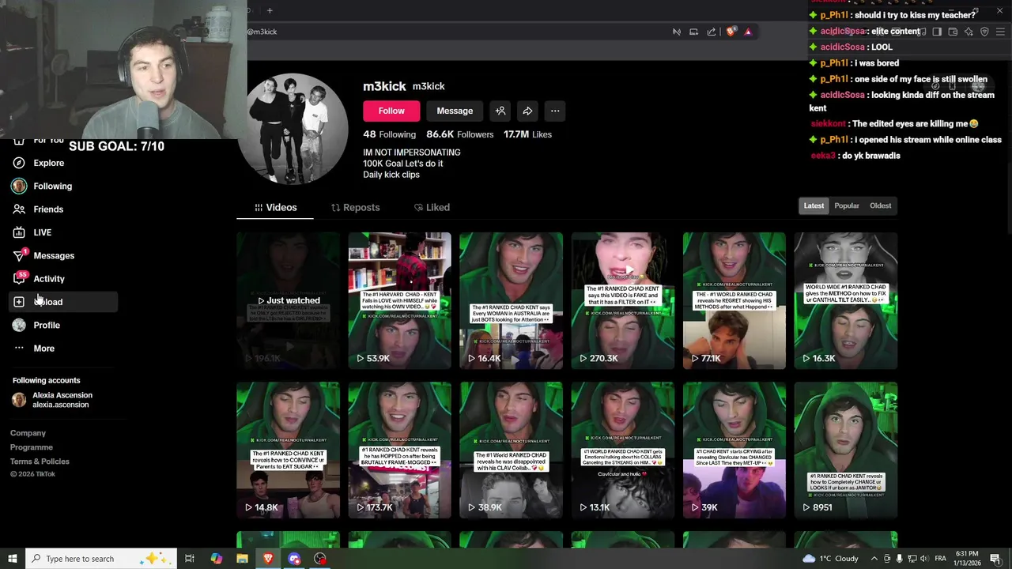This screenshot has width=1012, height=569.
Task: Play the Harvard Chad video with 53.9K views
Action: (x=399, y=300)
